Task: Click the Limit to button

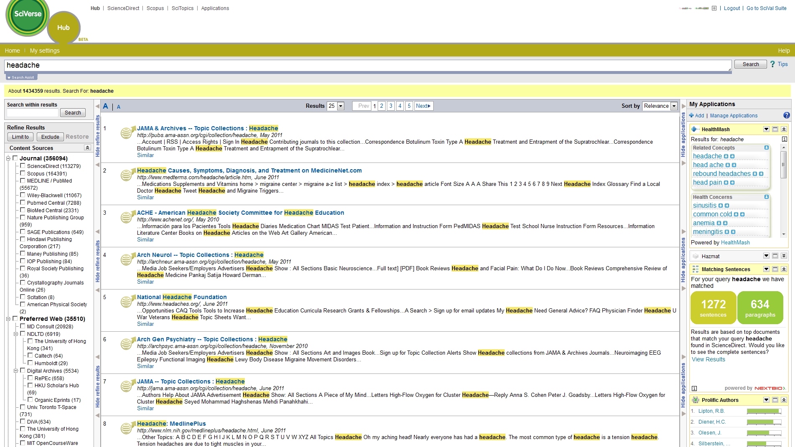Action: [x=20, y=137]
